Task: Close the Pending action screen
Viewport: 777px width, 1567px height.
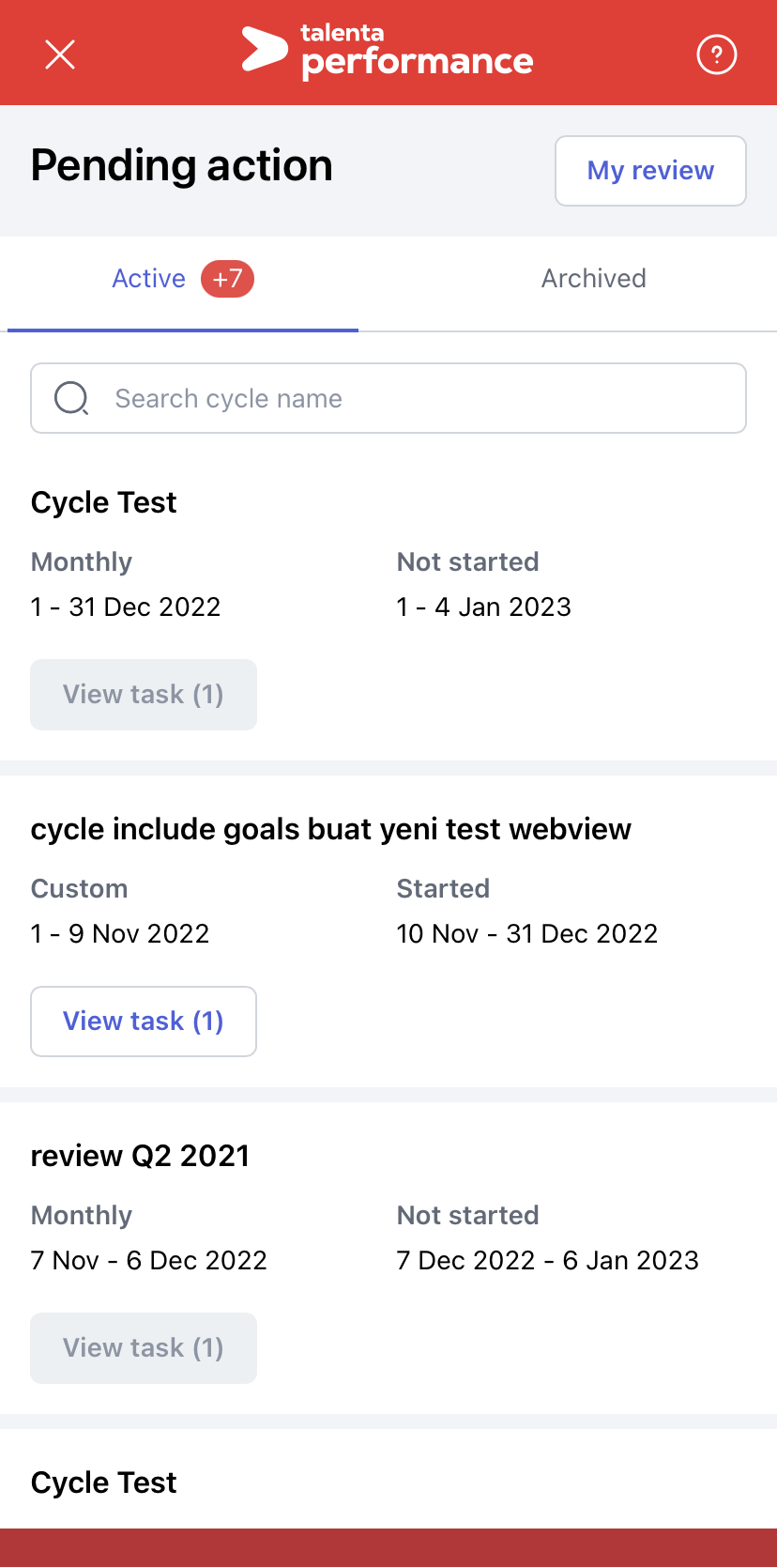Action: click(60, 54)
